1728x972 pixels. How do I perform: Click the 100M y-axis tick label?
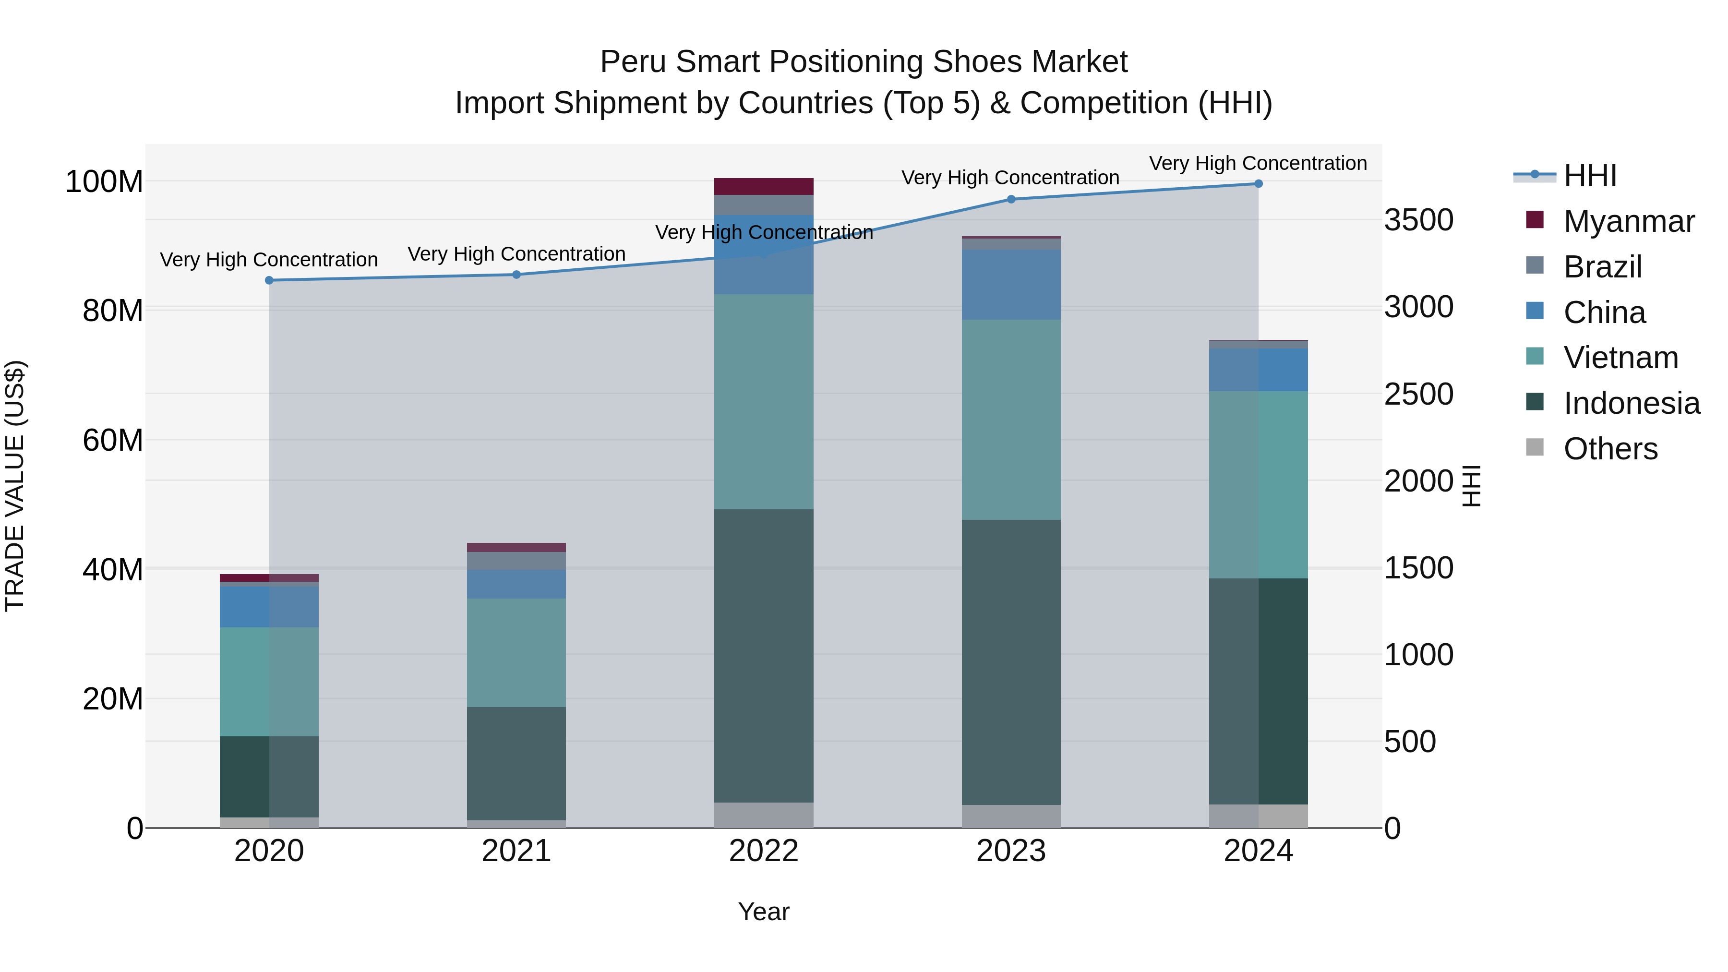click(104, 182)
